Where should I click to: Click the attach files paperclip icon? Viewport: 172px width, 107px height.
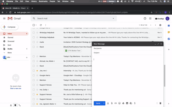(112, 103)
